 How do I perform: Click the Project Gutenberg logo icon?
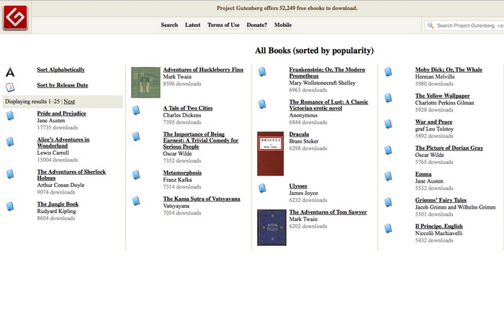tap(15, 16)
